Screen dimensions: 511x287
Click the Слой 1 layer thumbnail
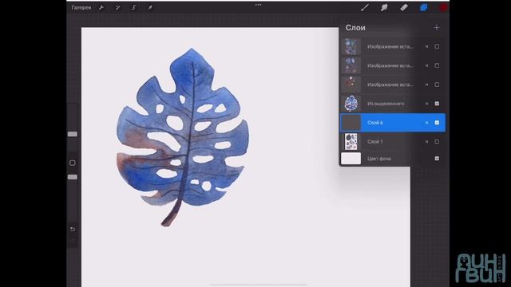tap(351, 142)
